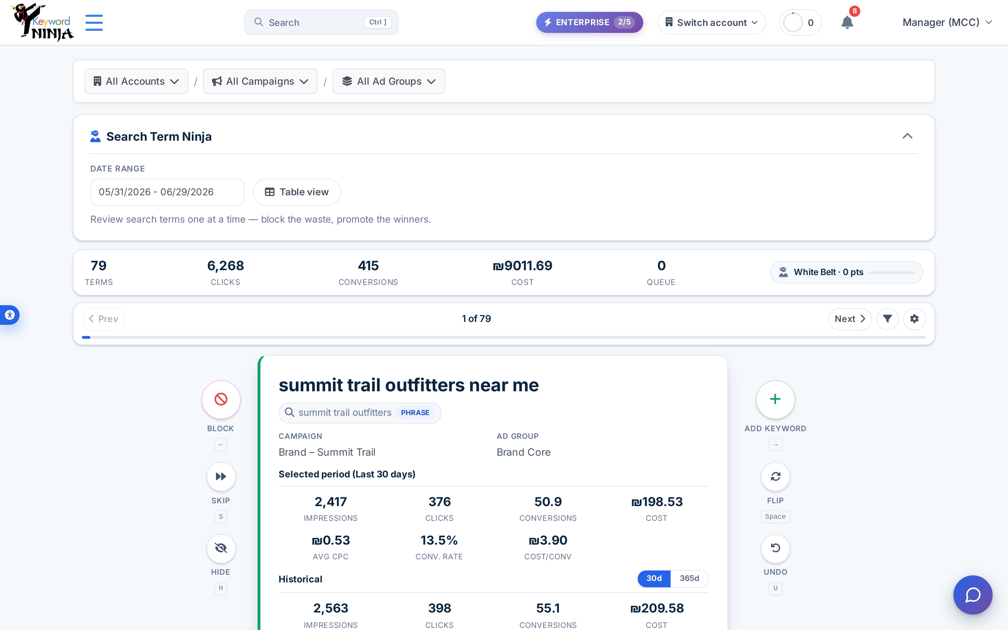Open the Switch account dropdown
Viewport: 1008px width, 630px height.
(712, 22)
